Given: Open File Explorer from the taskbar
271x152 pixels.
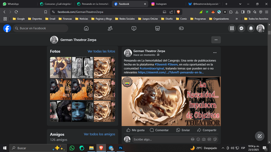Looking at the screenshot, I should click(x=91, y=148).
